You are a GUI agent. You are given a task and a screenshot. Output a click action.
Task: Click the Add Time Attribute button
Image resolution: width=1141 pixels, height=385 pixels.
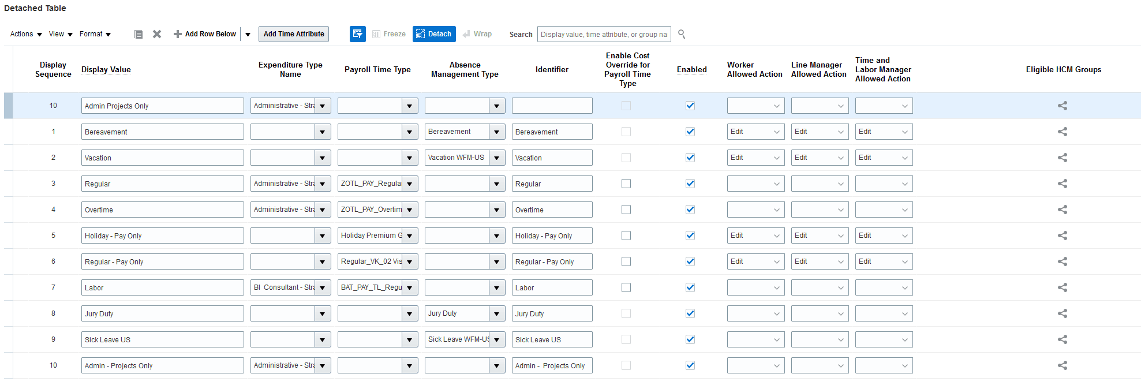[294, 34]
